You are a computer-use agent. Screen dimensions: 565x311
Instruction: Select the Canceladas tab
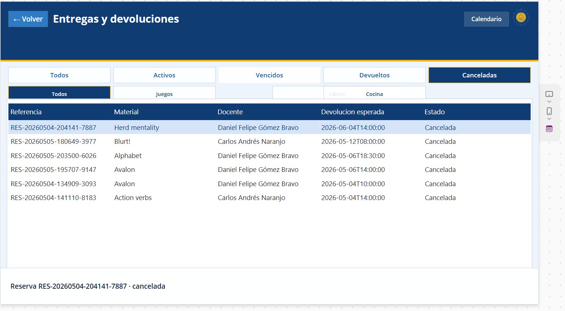coord(479,75)
